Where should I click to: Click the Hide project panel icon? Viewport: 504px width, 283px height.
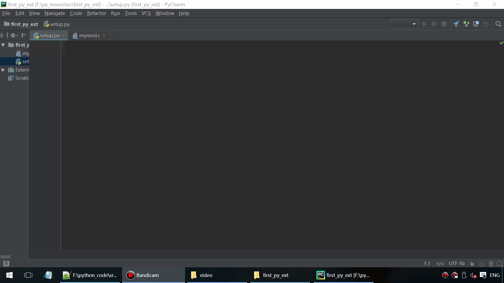pyautogui.click(x=24, y=35)
